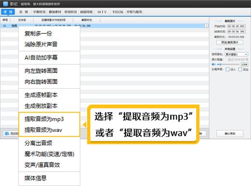Click the 100% volume value box
The height and width of the screenshot is (186, 251).
tap(244, 64)
